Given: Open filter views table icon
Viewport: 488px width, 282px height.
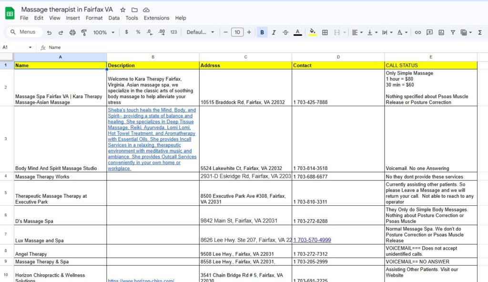Looking at the screenshot, I should (x=464, y=32).
